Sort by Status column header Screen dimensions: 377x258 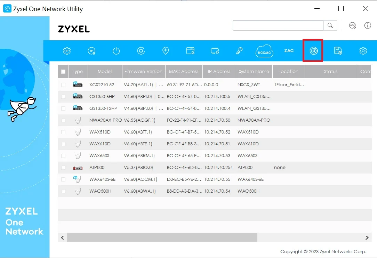tap(331, 71)
